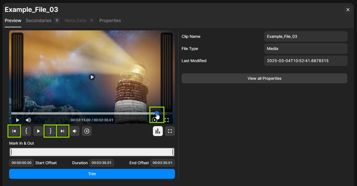Image resolution: width=357 pixels, height=186 pixels.
Task: Click the blue seek bar handle
Action: (156, 113)
